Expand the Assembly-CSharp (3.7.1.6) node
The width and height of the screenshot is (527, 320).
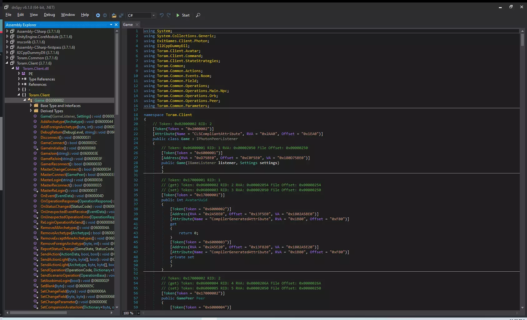click(7, 31)
